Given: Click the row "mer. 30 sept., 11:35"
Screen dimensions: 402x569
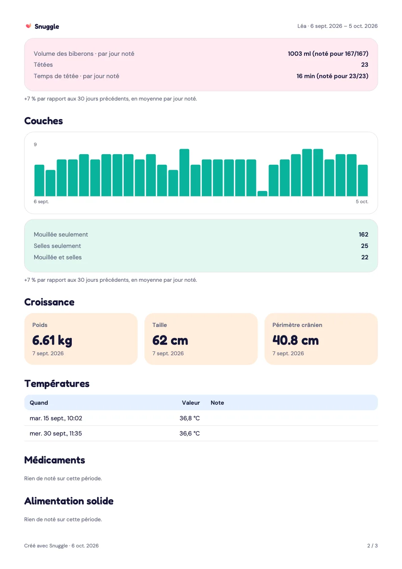Looking at the screenshot, I should point(201,433).
